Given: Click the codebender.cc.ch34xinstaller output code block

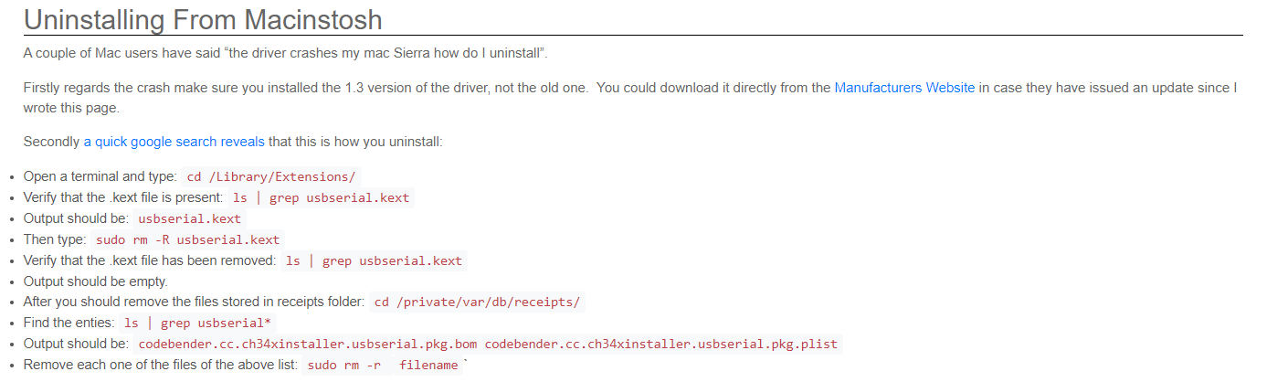Looking at the screenshot, I should pyautogui.click(x=487, y=345).
